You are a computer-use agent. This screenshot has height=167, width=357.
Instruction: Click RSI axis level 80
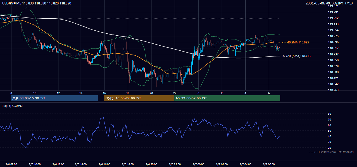coord(329,114)
